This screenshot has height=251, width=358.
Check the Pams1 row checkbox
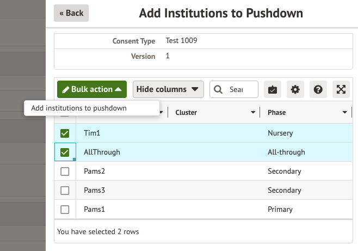[x=65, y=210]
